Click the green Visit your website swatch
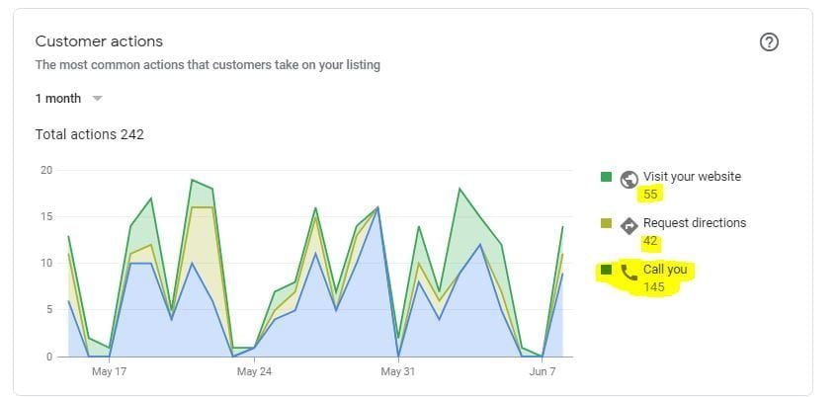Image resolution: width=837 pixels, height=397 pixels. 606,177
